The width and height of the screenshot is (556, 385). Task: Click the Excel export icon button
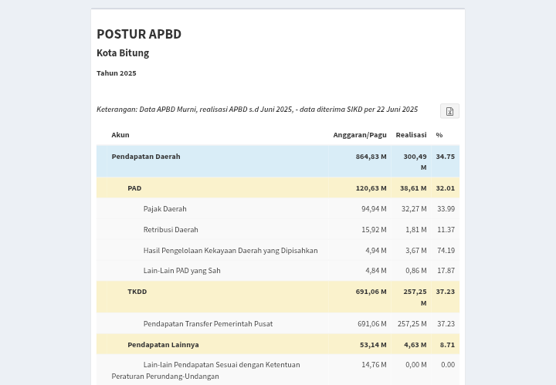[x=449, y=111]
